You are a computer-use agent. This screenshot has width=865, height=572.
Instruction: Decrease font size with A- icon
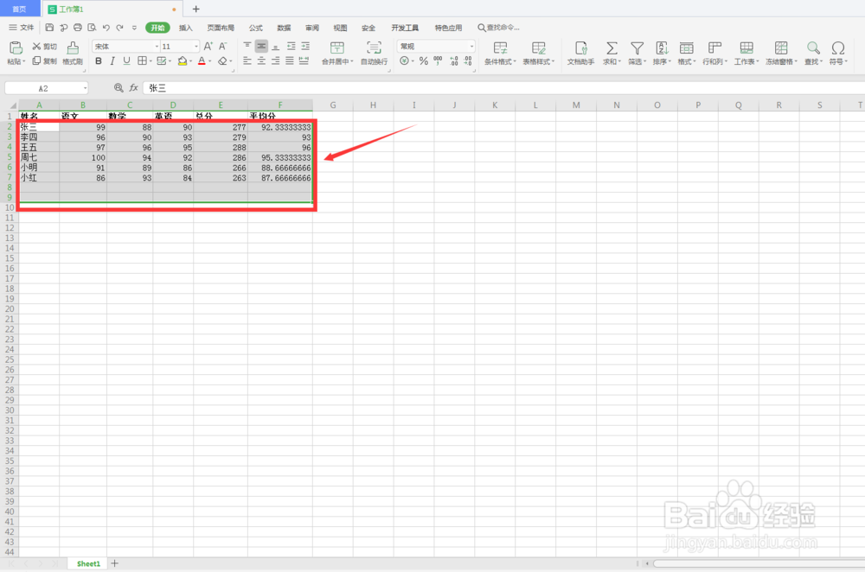point(222,47)
